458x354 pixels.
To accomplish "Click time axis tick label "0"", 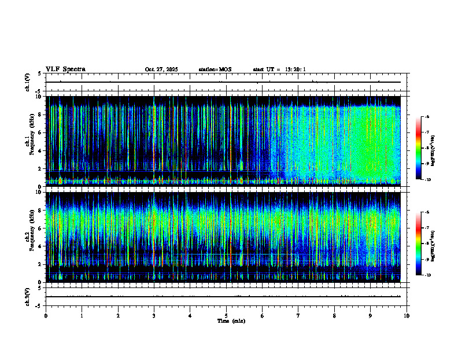I will click(46, 316).
